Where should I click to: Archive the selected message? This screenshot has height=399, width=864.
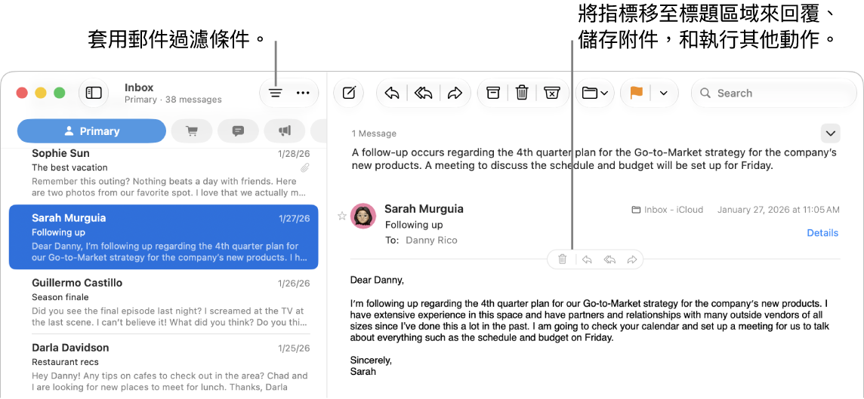[492, 93]
